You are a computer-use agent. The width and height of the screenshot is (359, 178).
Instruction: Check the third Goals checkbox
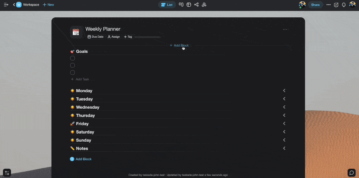coord(73,73)
